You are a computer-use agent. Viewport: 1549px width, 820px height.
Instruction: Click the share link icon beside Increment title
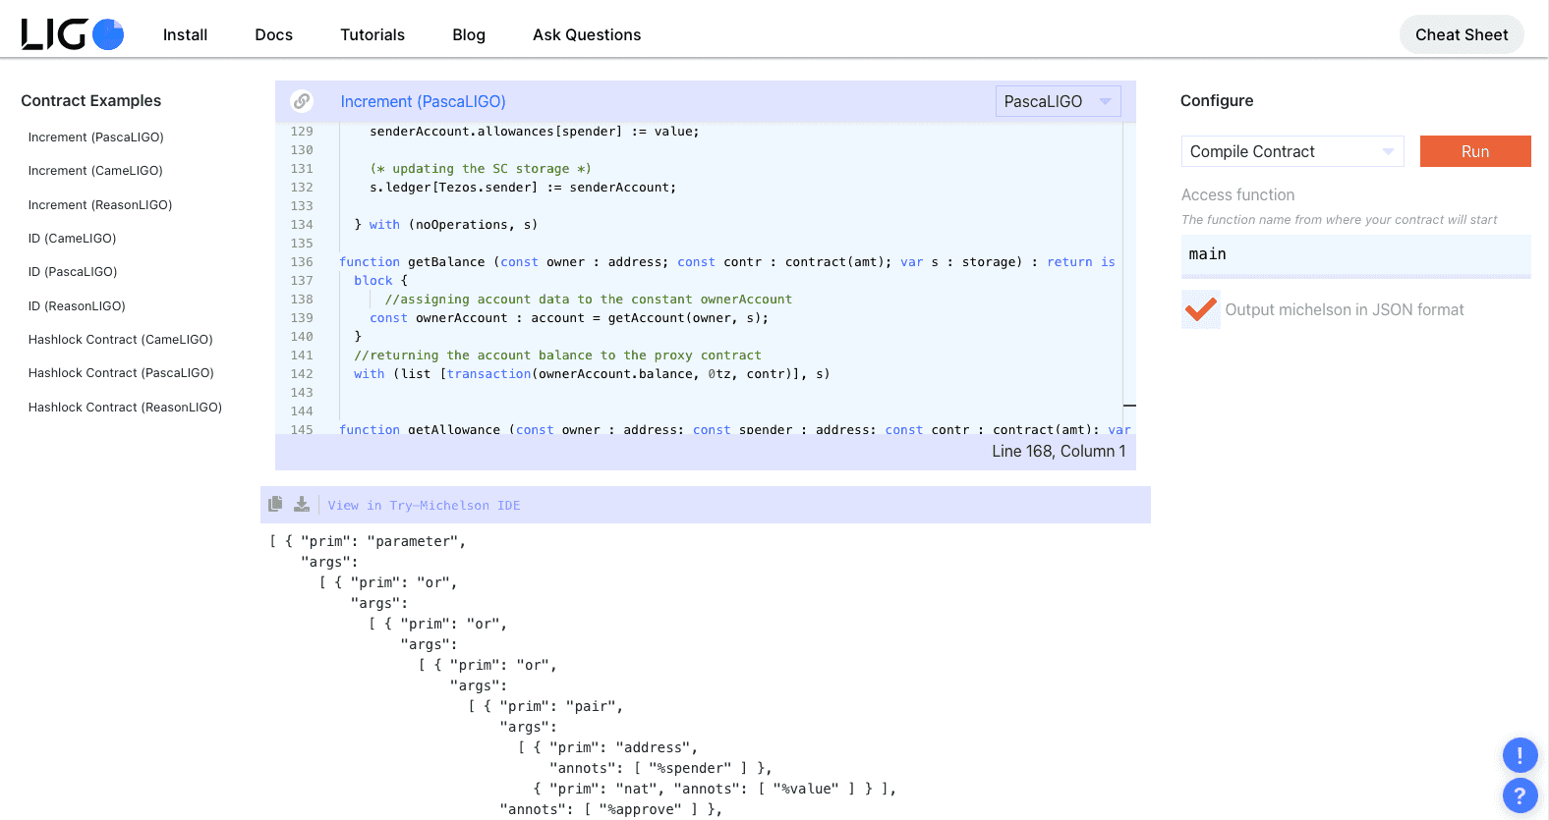click(302, 101)
